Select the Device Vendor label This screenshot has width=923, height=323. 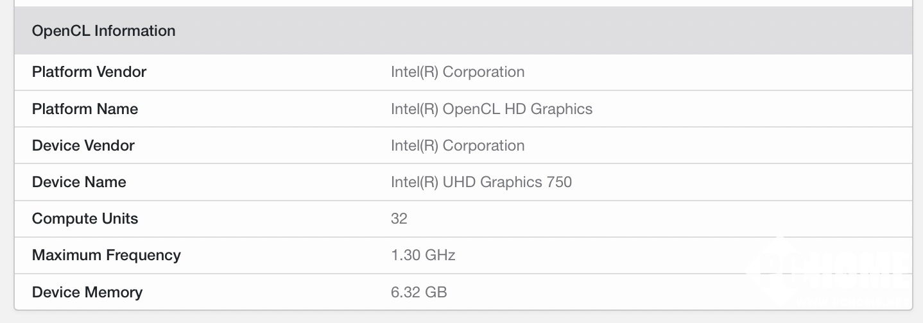(x=83, y=145)
